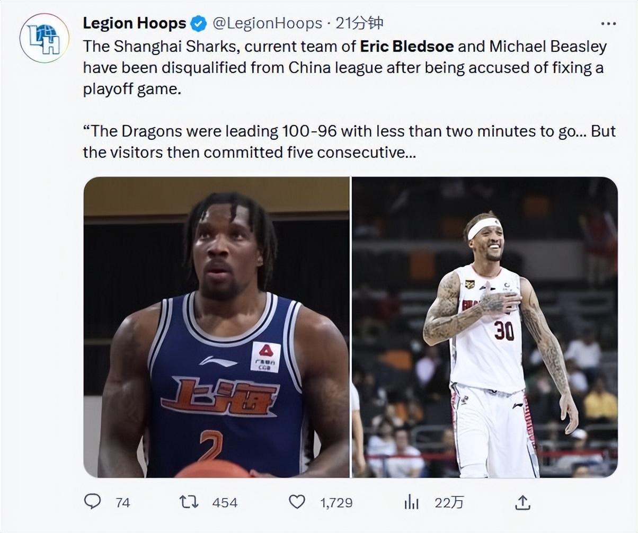Click the blue verified checkmark badge

pyautogui.click(x=199, y=24)
